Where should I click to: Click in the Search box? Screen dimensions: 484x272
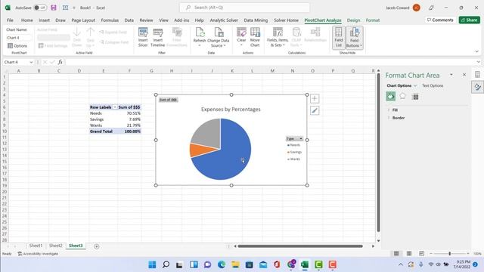244,8
